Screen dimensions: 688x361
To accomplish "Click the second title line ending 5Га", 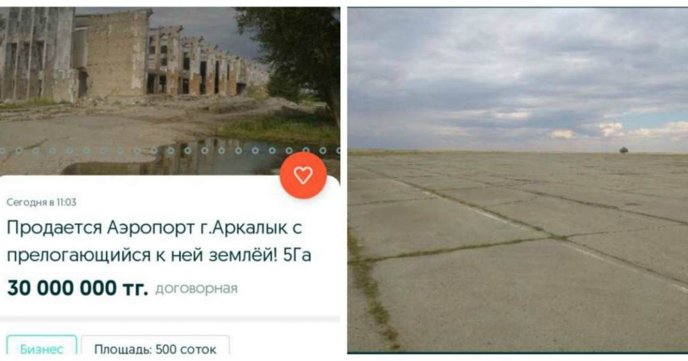I will [159, 254].
